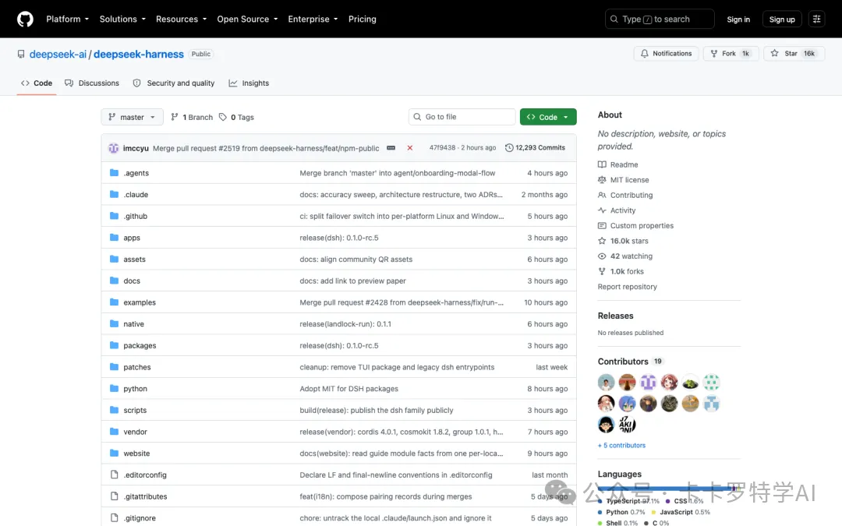The image size is (842, 526).
Task: Click the star icon beside 16.0k stars
Action: point(602,241)
